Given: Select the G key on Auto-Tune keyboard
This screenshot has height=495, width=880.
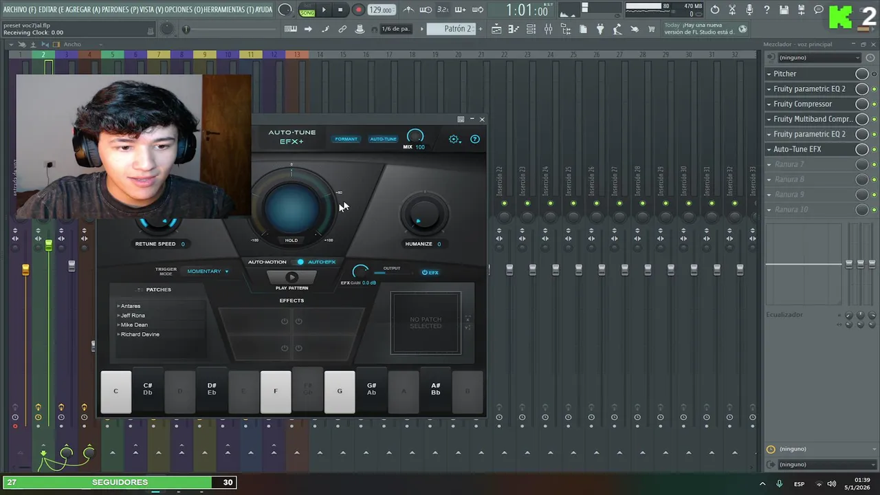Looking at the screenshot, I should (x=340, y=392).
